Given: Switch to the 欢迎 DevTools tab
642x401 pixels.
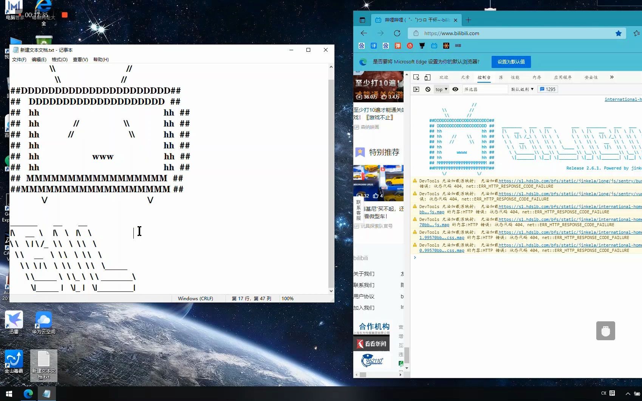Looking at the screenshot, I should coord(444,77).
